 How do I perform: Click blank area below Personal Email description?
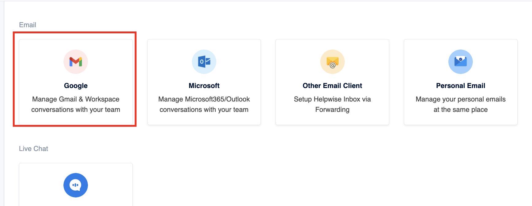point(461,119)
